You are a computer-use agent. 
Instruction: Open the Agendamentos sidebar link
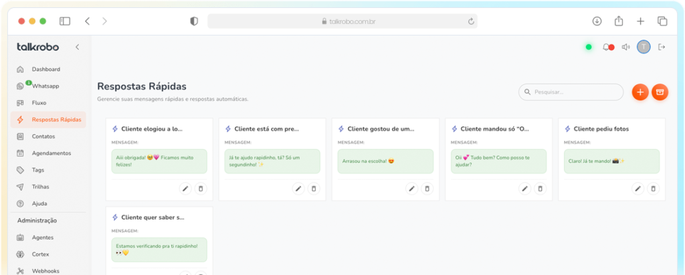[x=51, y=153]
